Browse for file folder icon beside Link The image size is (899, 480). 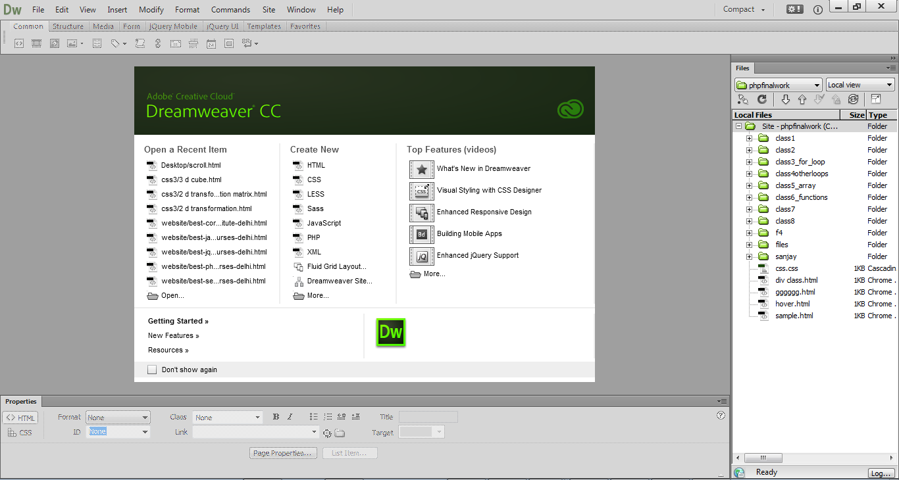click(340, 433)
